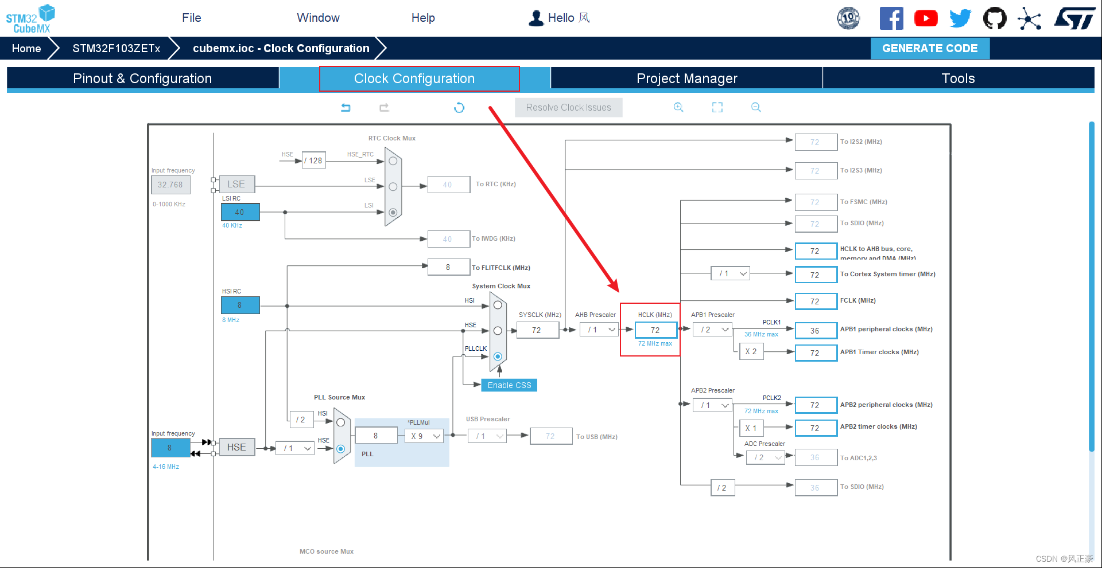This screenshot has width=1102, height=568.
Task: Click the zoom in magnifier icon
Action: click(x=678, y=107)
